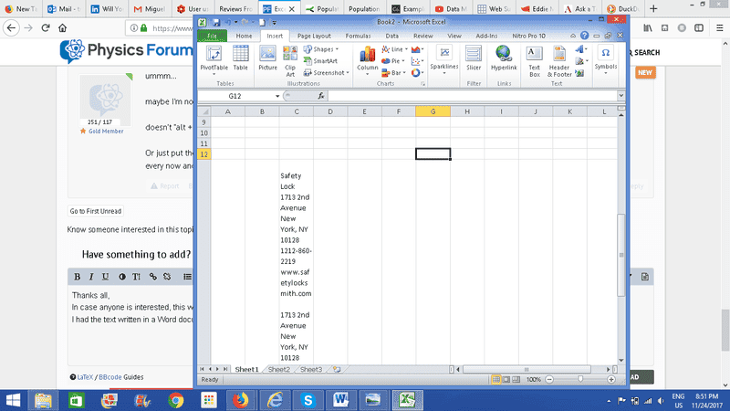Open Firefox from the Windows taskbar
This screenshot has width=730, height=411.
pyautogui.click(x=242, y=399)
